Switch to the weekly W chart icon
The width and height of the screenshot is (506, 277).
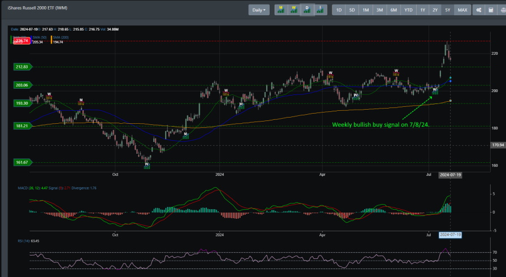point(293,10)
